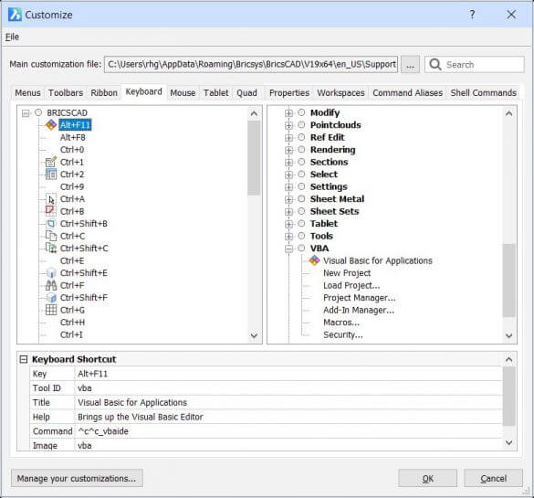This screenshot has height=498, width=534.
Task: Click Manage your customizations button
Action: tap(77, 479)
